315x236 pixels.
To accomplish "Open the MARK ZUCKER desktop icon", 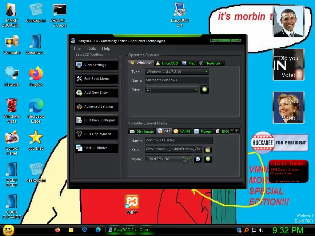I will click(x=12, y=15).
